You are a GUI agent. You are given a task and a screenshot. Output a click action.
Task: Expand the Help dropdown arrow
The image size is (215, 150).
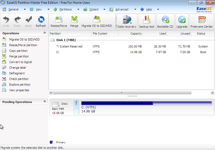[x=158, y=9]
